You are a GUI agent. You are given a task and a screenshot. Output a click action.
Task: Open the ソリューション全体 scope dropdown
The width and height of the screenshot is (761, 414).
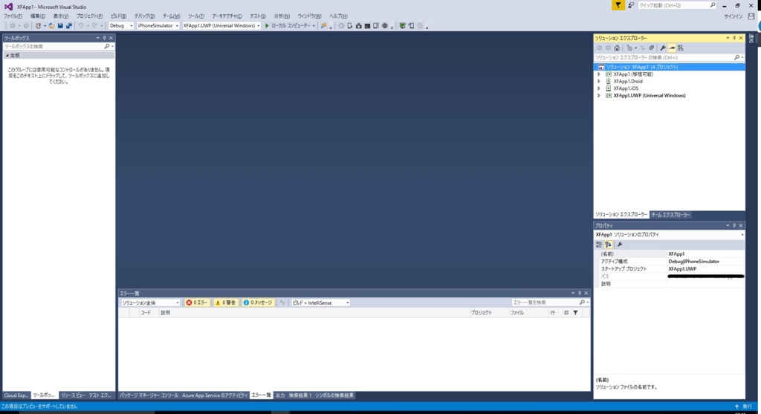pos(150,303)
